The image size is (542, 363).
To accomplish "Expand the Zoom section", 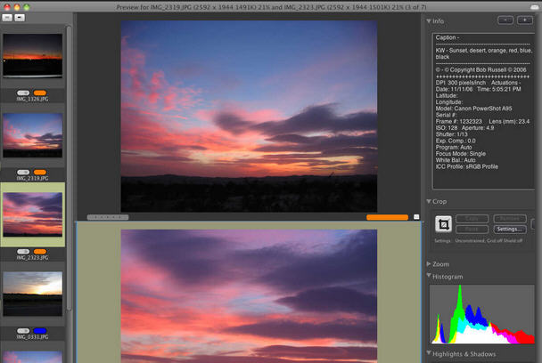I will click(x=429, y=264).
